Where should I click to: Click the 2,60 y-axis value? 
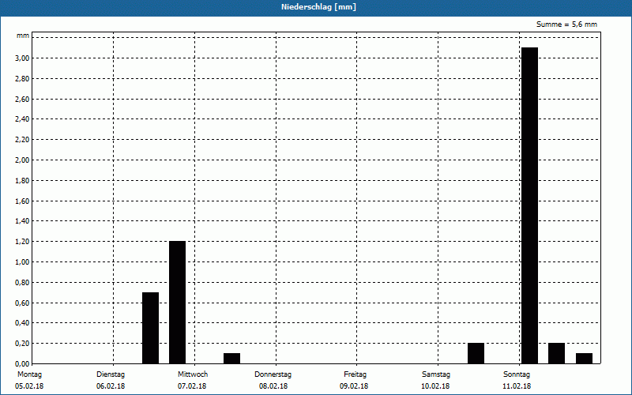22,100
